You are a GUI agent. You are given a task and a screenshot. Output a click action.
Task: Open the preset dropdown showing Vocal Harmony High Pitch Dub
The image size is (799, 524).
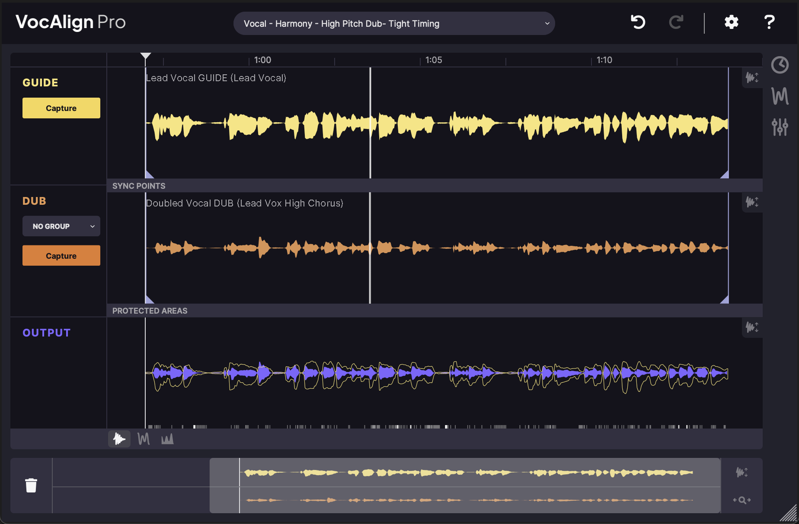(394, 23)
